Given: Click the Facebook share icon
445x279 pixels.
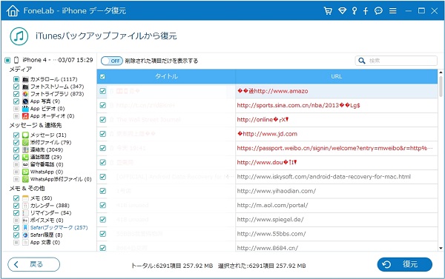Looking at the screenshot, I should click(366, 11).
